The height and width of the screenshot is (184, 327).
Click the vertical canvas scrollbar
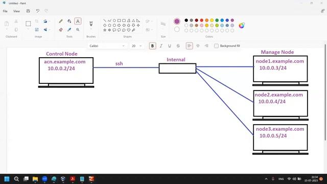click(325, 92)
